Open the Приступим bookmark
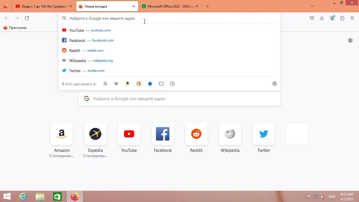 coord(15,28)
